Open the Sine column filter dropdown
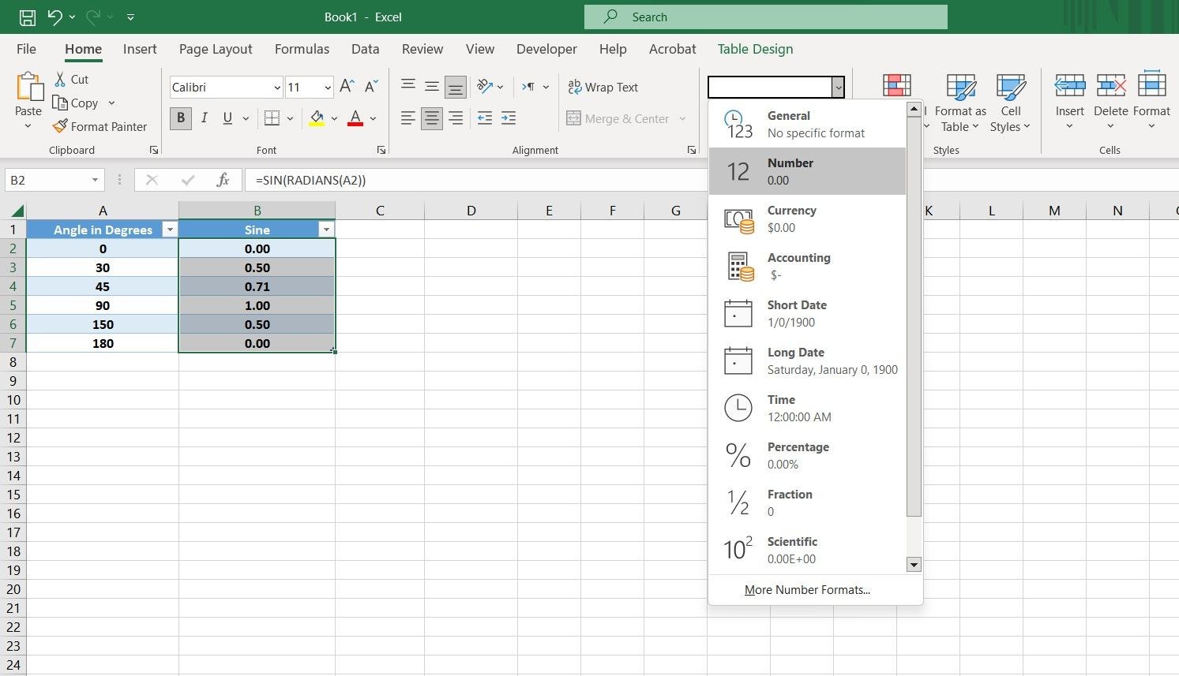The height and width of the screenshot is (676, 1179). (326, 230)
